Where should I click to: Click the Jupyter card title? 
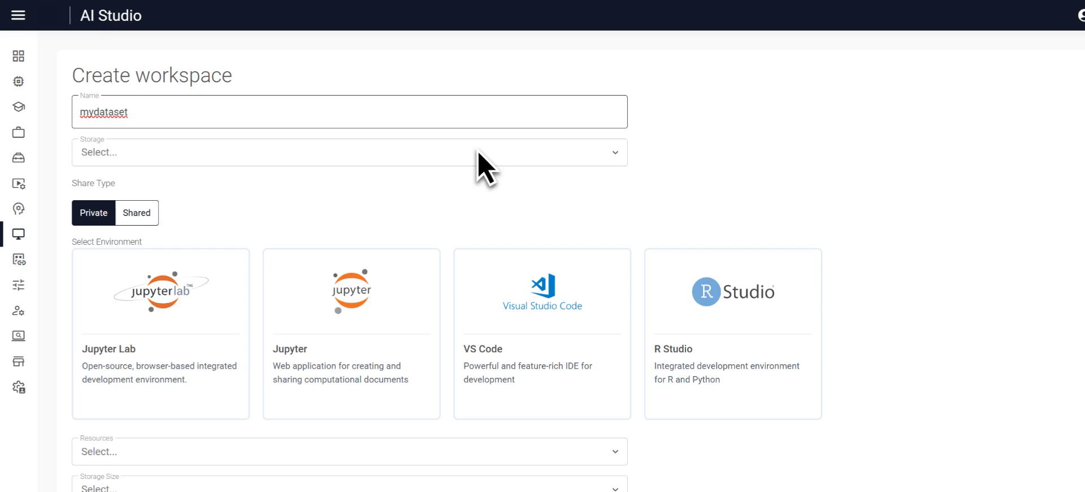[290, 349]
